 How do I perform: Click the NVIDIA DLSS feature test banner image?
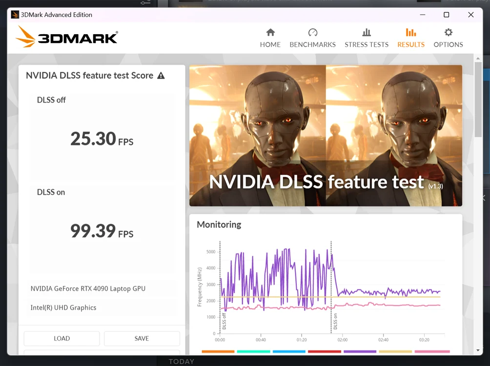[326, 135]
